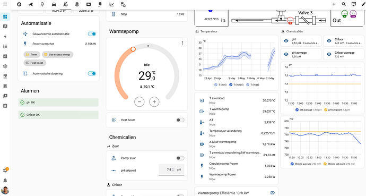The height and width of the screenshot is (196, 366).
Task: Click the Timer chip
Action: 32,54
